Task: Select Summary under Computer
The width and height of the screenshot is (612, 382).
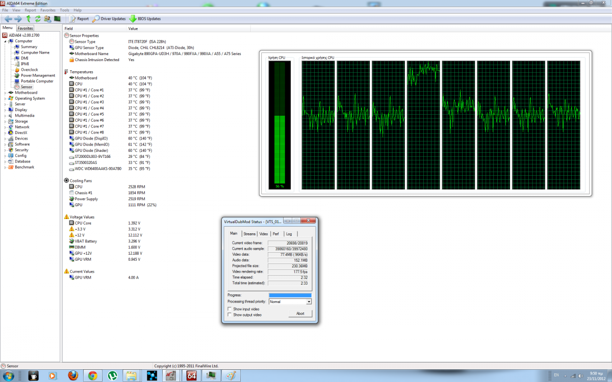Action: [29, 47]
